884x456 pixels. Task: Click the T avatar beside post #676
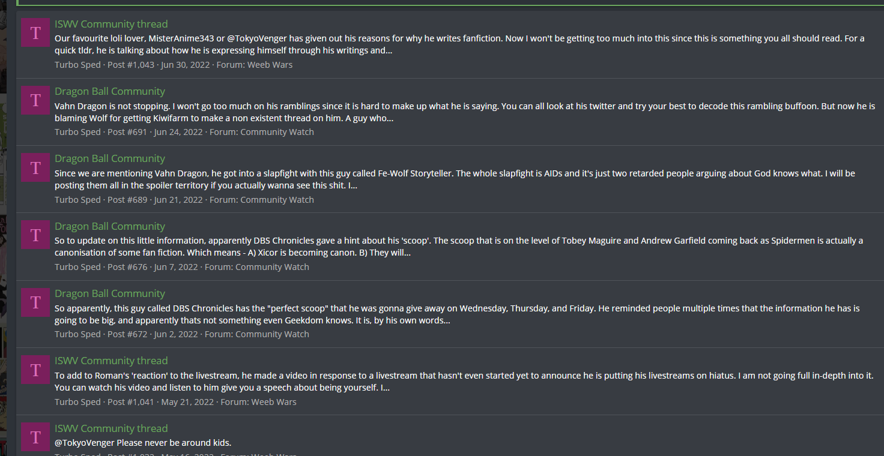point(35,235)
